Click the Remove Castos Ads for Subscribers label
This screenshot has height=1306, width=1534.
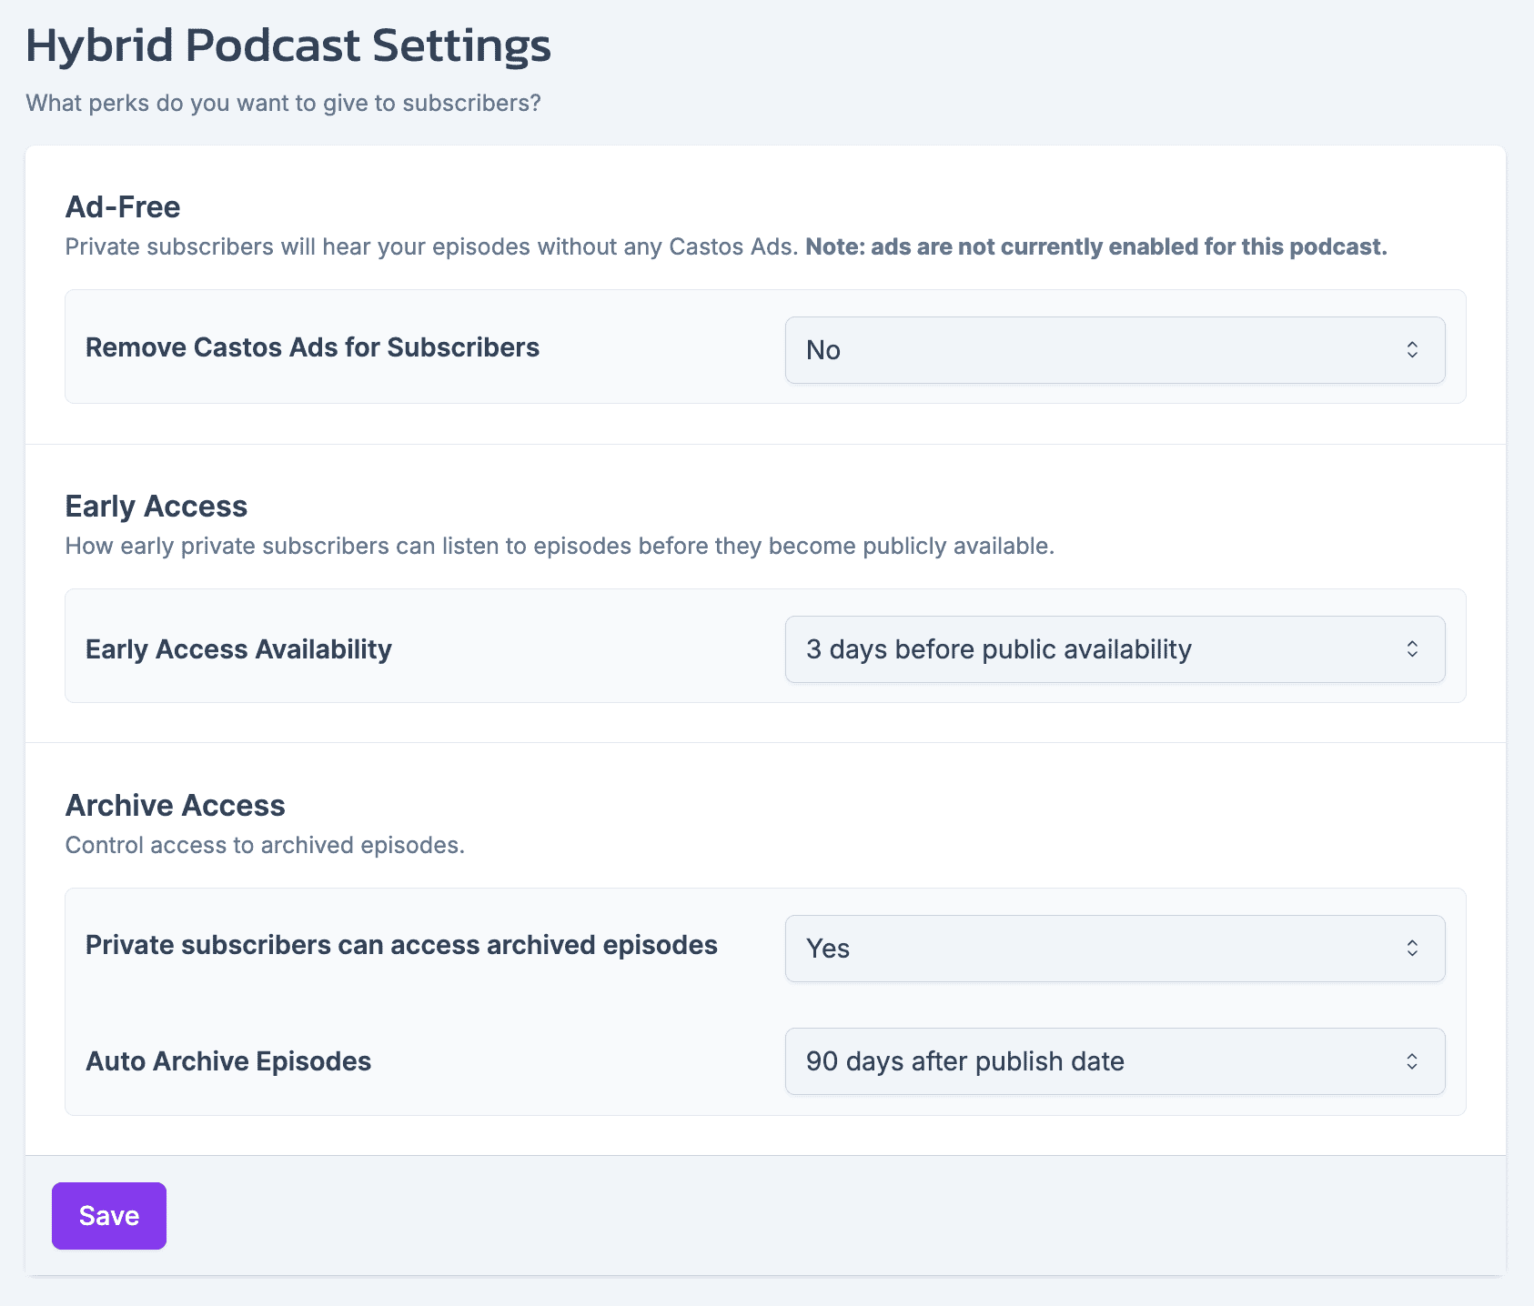[312, 347]
